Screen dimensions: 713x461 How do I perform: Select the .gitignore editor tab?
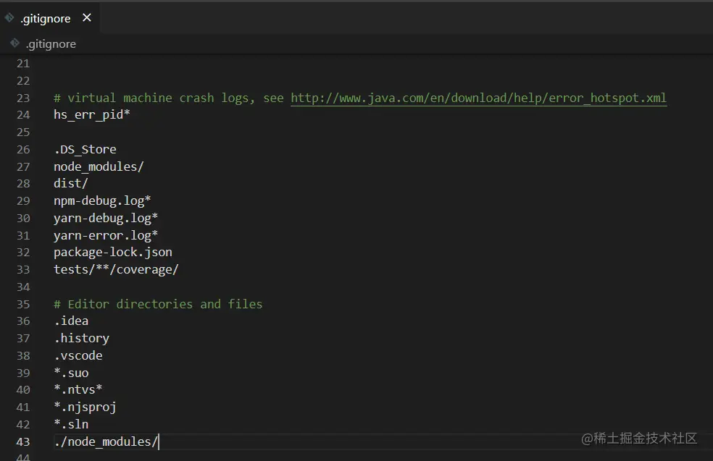[49, 18]
